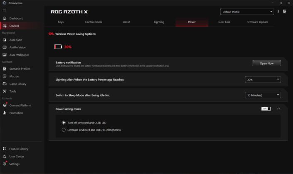This screenshot has height=174, width=293.
Task: Switch to the OLED tab
Action: tap(126, 22)
